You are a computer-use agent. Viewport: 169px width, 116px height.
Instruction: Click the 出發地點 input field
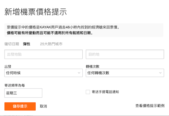tap(44, 54)
